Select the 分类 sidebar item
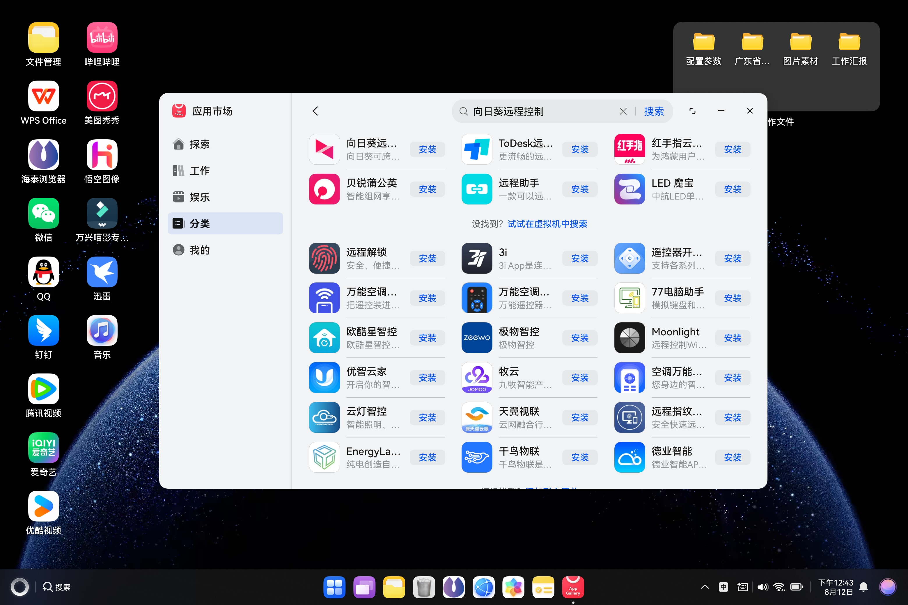Viewport: 908px width, 605px height. [226, 223]
